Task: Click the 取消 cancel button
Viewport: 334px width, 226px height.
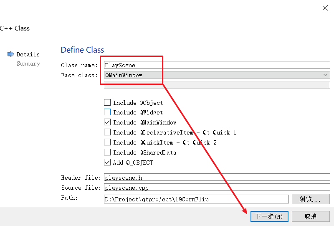Action: tap(311, 216)
